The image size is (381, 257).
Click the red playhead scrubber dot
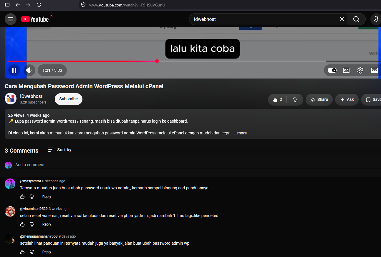pyautogui.click(x=157, y=61)
